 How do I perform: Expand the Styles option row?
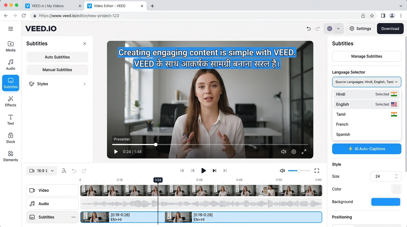point(57,84)
